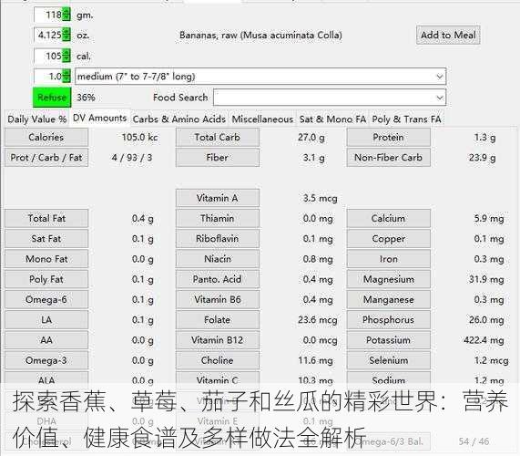Switch to the Daily Value % tab
This screenshot has width=520, height=456.
coord(36,119)
